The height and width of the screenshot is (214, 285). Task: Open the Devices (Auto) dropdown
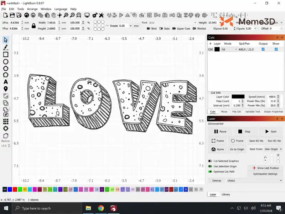click(x=254, y=180)
